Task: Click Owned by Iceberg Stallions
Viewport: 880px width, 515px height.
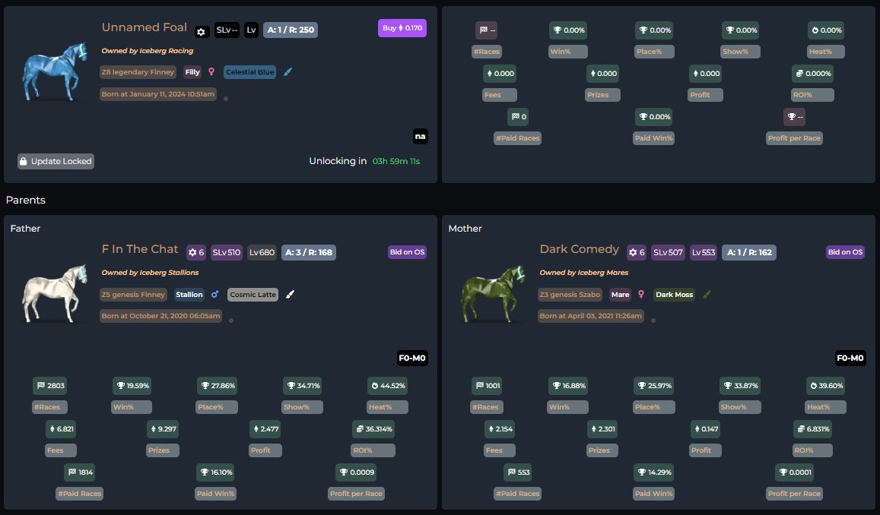Action: (x=150, y=273)
